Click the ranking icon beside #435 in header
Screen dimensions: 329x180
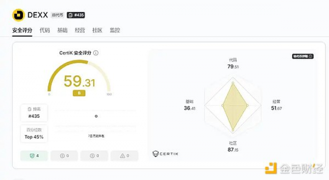70,15
